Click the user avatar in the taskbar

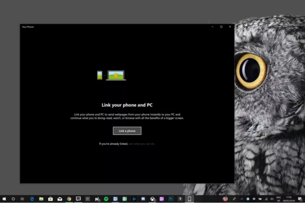225,199
